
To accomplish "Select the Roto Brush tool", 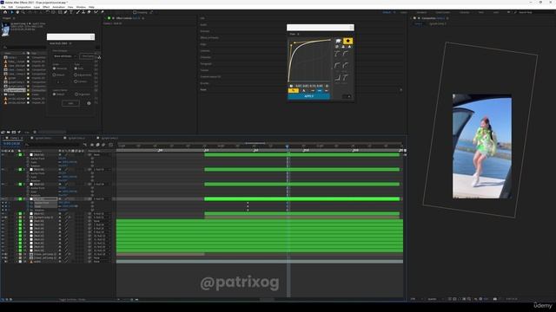I will click(x=96, y=12).
